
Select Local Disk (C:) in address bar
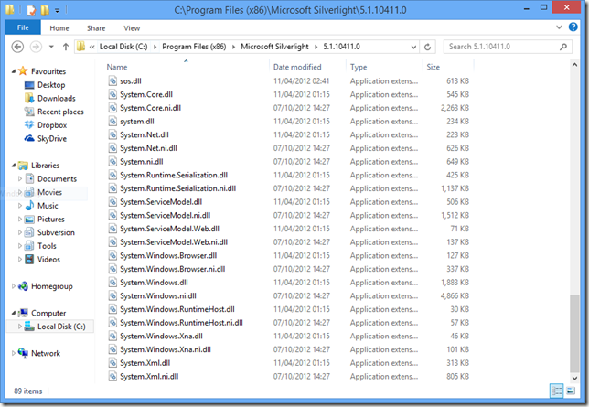coord(123,47)
